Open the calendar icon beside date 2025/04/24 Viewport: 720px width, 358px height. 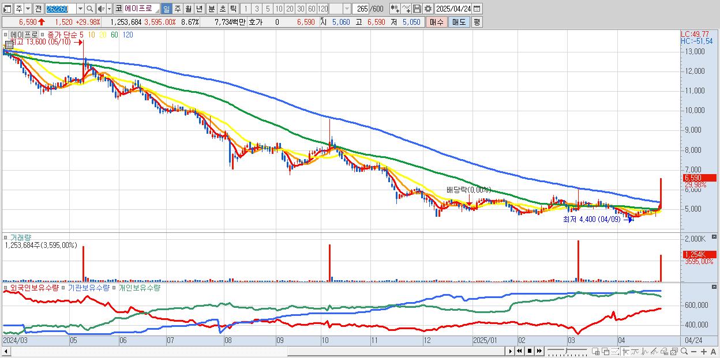tap(477, 9)
